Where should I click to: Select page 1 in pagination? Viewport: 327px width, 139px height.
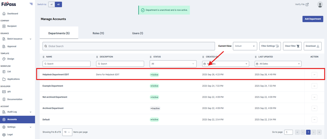pyautogui.click(x=308, y=132)
